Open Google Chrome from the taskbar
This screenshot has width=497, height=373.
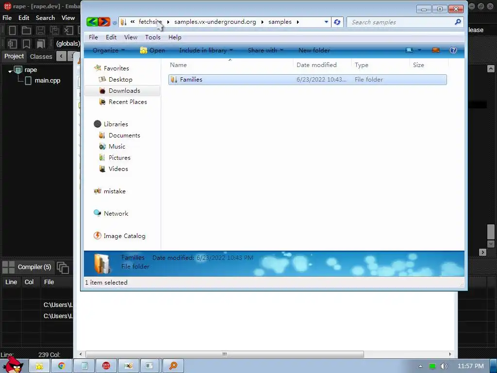click(x=62, y=366)
